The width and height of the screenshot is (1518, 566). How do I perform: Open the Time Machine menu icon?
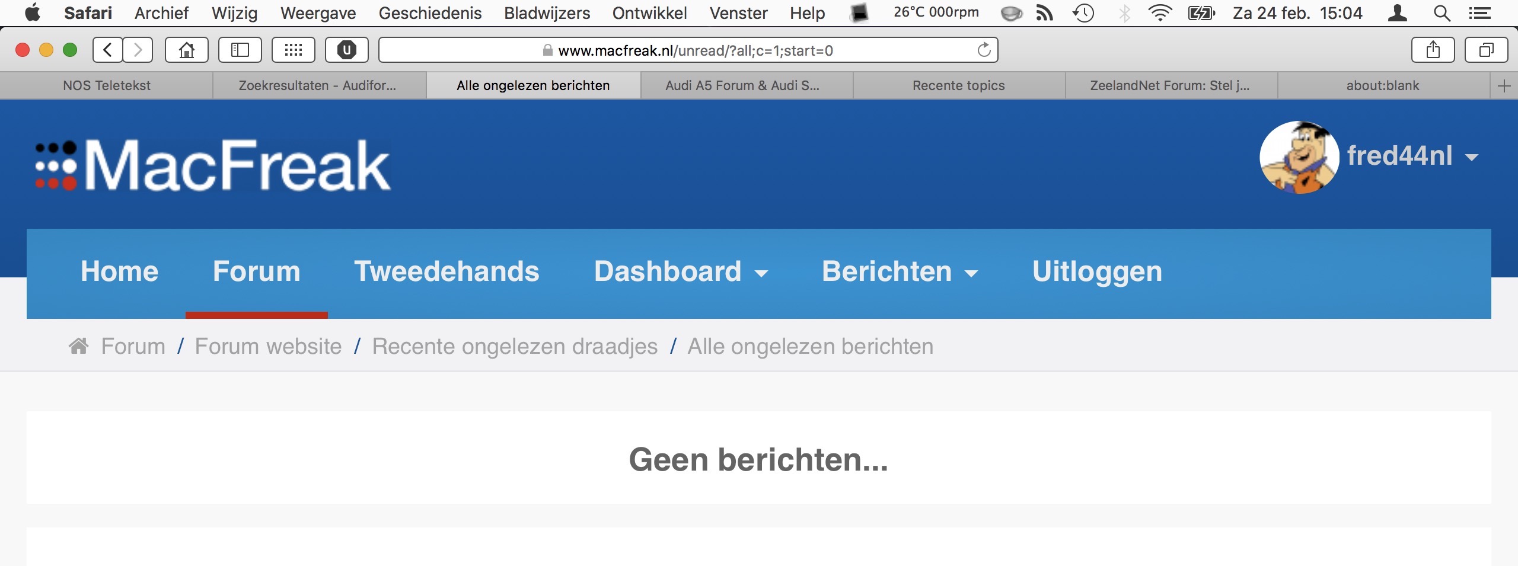pos(1083,13)
